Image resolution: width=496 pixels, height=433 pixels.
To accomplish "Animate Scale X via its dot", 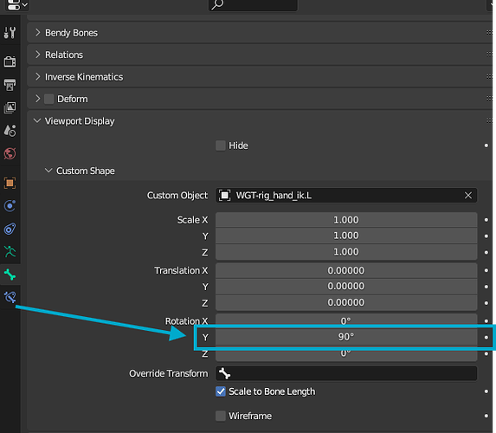I will (x=486, y=220).
